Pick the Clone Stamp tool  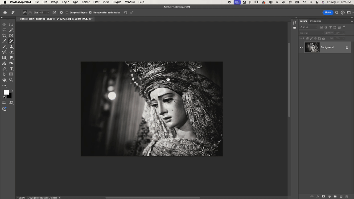[11, 46]
